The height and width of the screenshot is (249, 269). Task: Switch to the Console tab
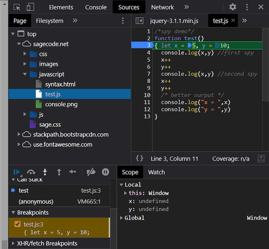96,7
